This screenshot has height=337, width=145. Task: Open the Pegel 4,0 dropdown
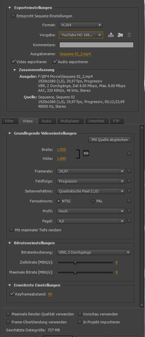tap(91, 221)
